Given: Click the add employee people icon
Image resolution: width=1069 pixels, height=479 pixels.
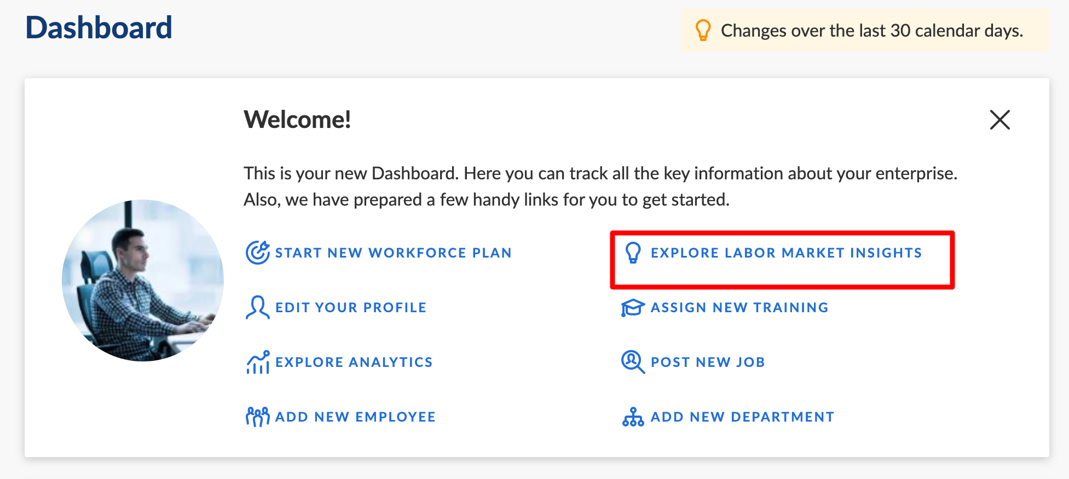Looking at the screenshot, I should coord(257,417).
